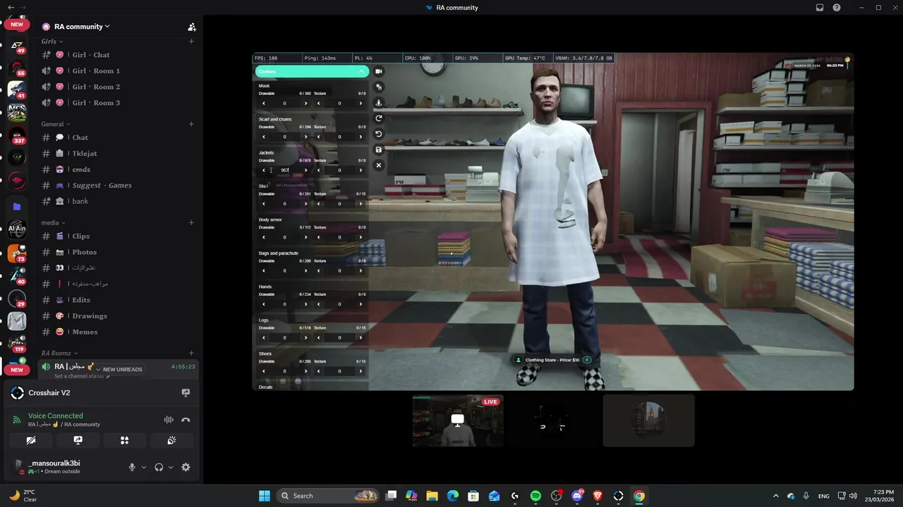Open File Explorer from taskbar
903x507 pixels.
click(432, 496)
